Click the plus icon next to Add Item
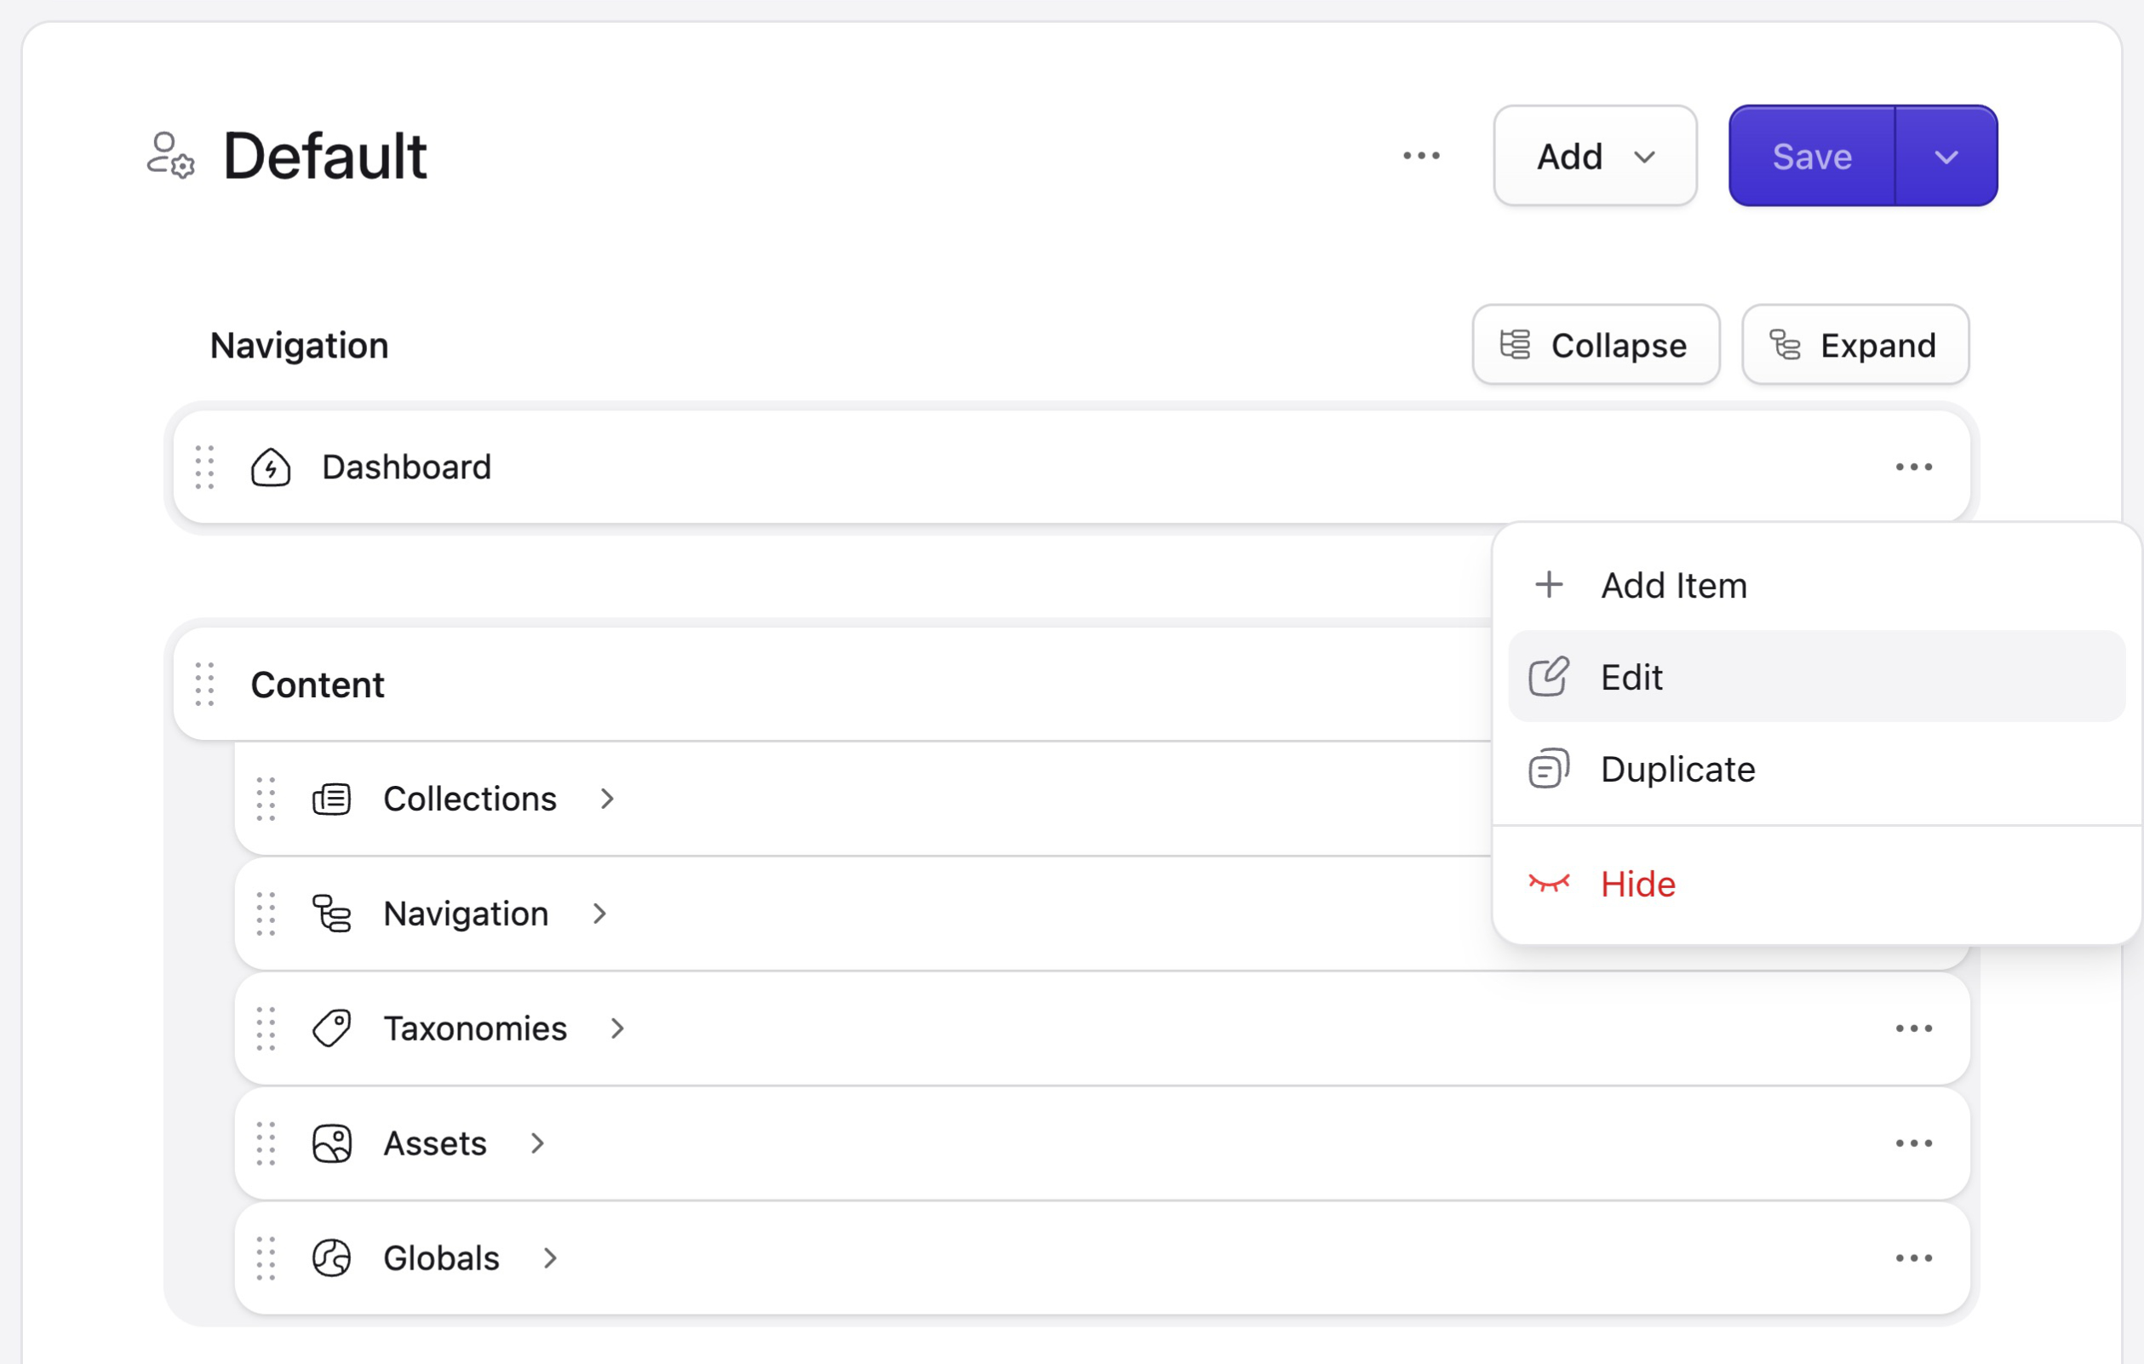This screenshot has width=2144, height=1364. coord(1549,585)
